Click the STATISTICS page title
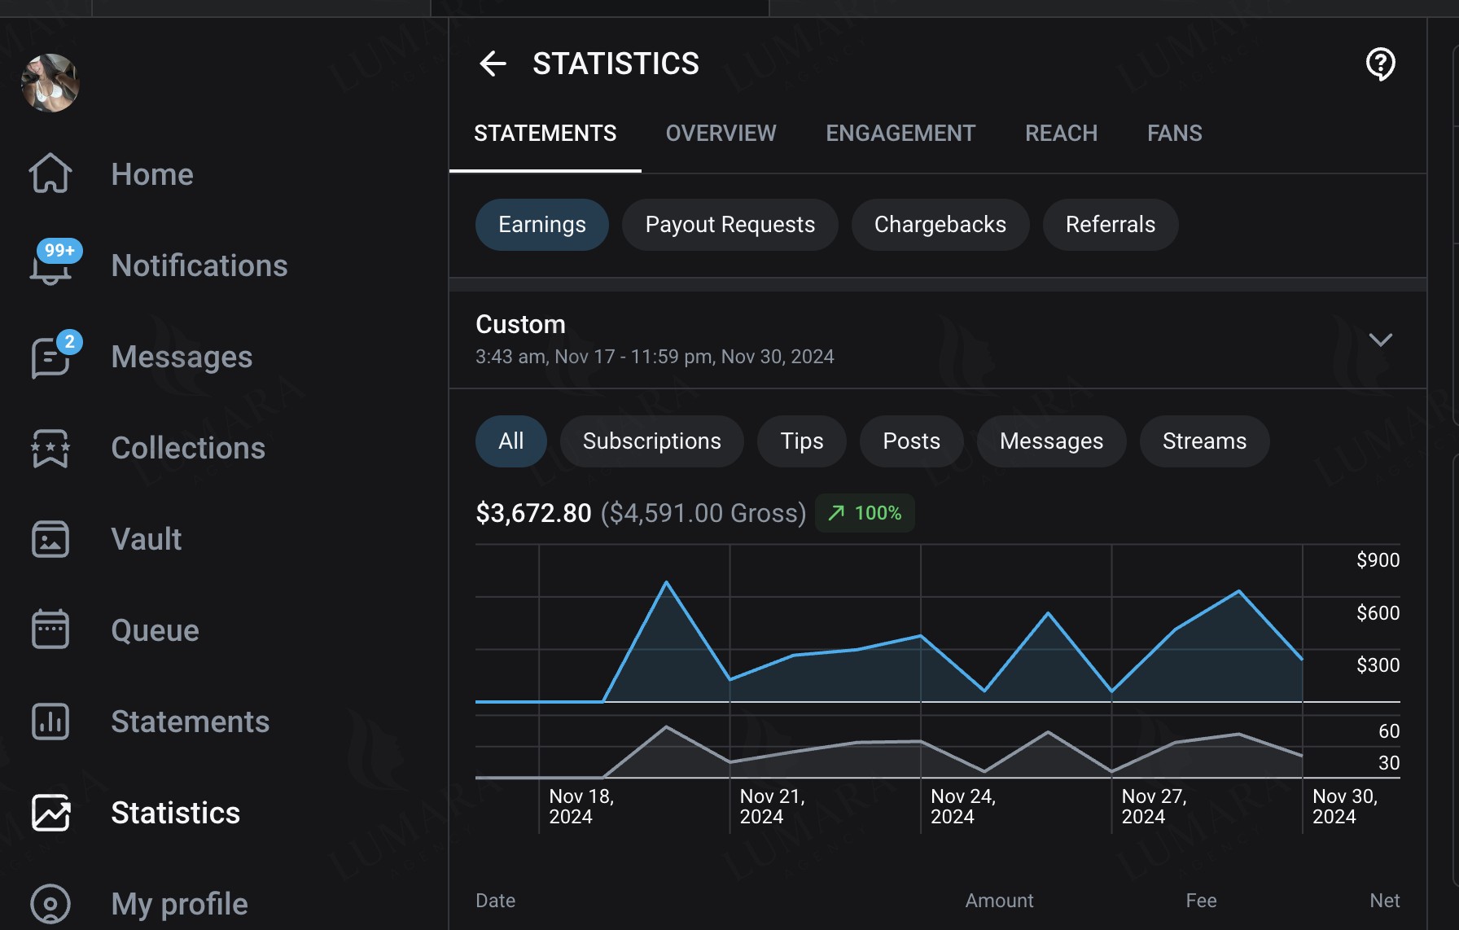The image size is (1459, 930). [x=616, y=64]
